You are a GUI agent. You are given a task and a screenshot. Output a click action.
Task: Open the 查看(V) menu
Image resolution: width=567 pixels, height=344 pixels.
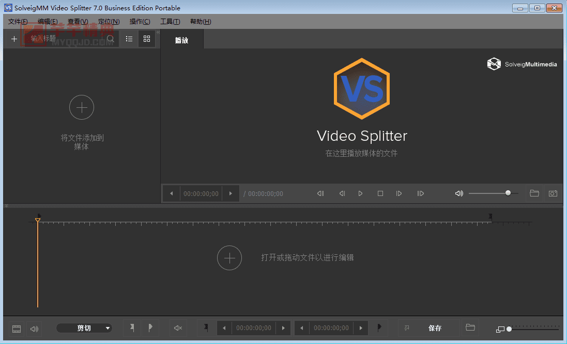(x=78, y=22)
